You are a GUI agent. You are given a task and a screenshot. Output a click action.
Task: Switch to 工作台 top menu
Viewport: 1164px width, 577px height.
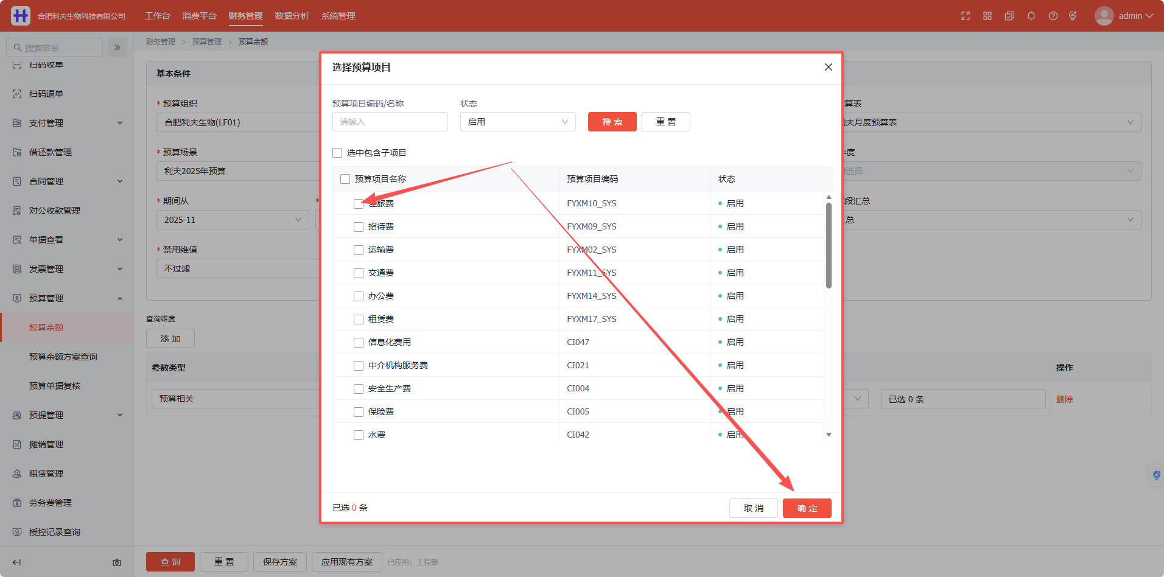click(158, 16)
